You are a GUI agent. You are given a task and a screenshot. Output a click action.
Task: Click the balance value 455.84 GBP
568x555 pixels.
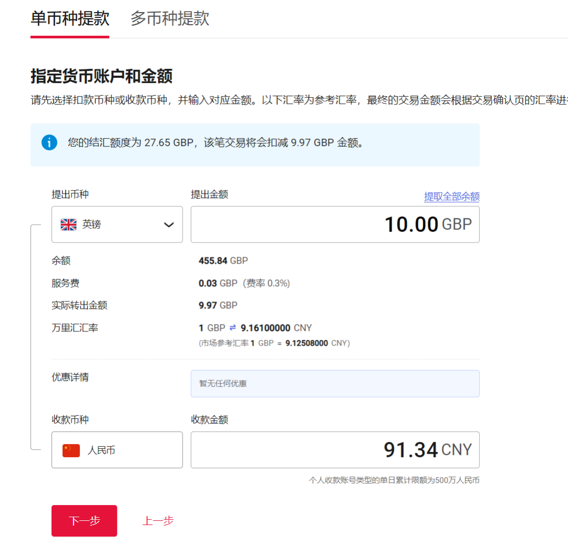click(223, 260)
